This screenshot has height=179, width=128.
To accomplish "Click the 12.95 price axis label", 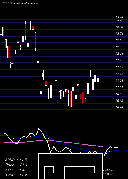I will tap(119, 27).
